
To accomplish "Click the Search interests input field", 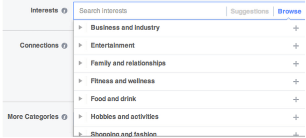I will coord(150,11).
